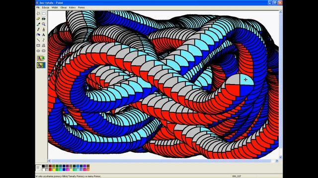Open the Plik menu
Viewport: 318px width, 178px height.
pos(38,7)
